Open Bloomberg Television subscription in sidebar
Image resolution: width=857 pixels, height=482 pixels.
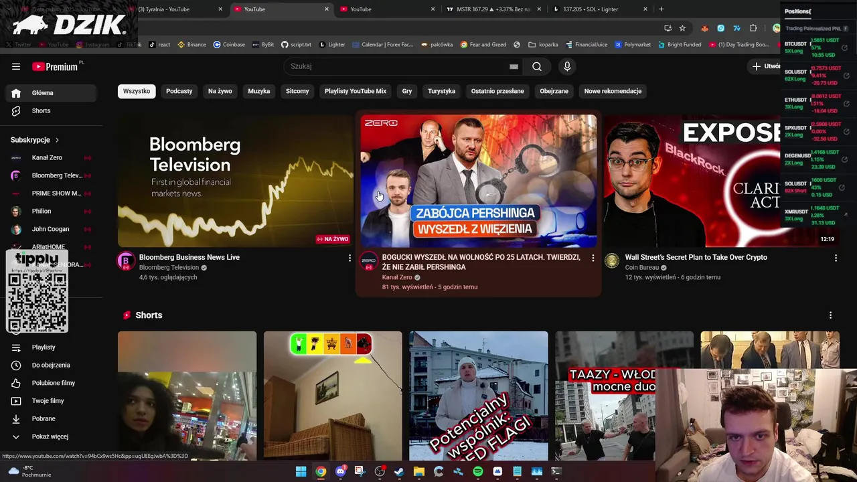51,175
